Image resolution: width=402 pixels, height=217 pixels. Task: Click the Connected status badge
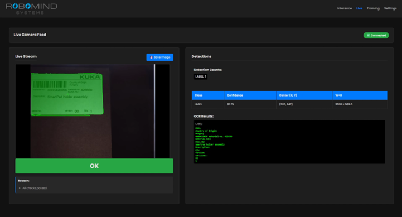coord(376,35)
